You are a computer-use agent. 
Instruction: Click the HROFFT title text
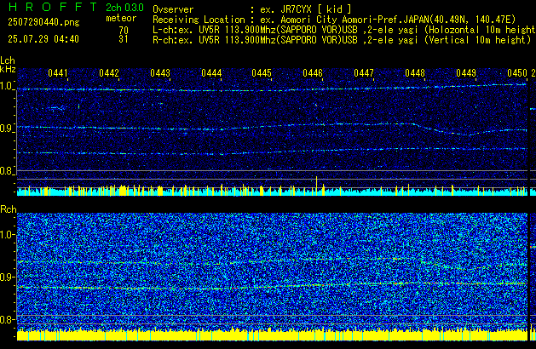pos(53,7)
